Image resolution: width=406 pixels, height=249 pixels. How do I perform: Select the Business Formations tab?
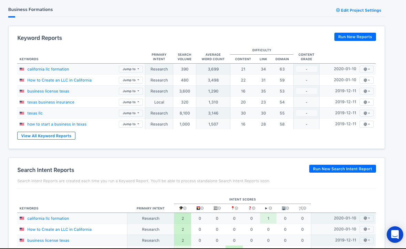30,10
